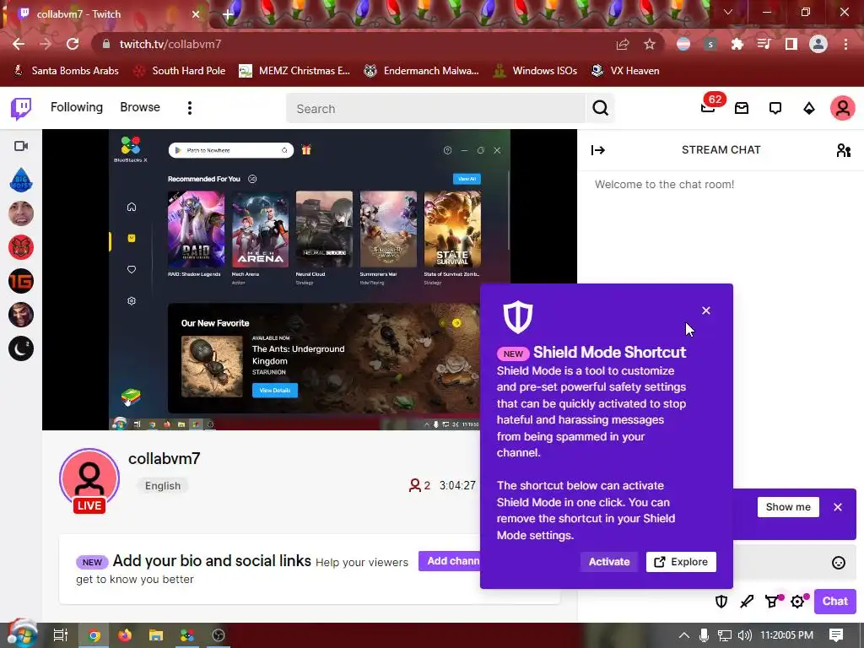Select the collabvm7 - Twitch tab
The width and height of the screenshot is (864, 648).
pos(105,14)
